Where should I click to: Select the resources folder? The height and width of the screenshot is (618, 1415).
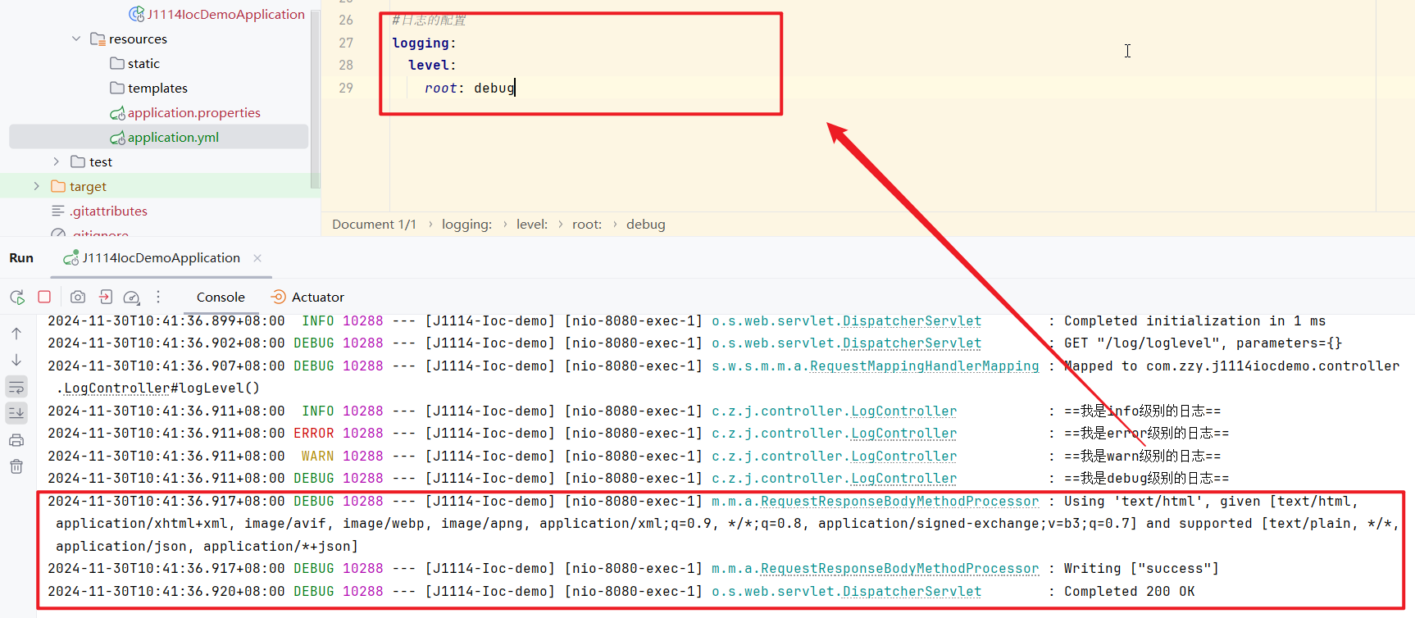coord(129,39)
